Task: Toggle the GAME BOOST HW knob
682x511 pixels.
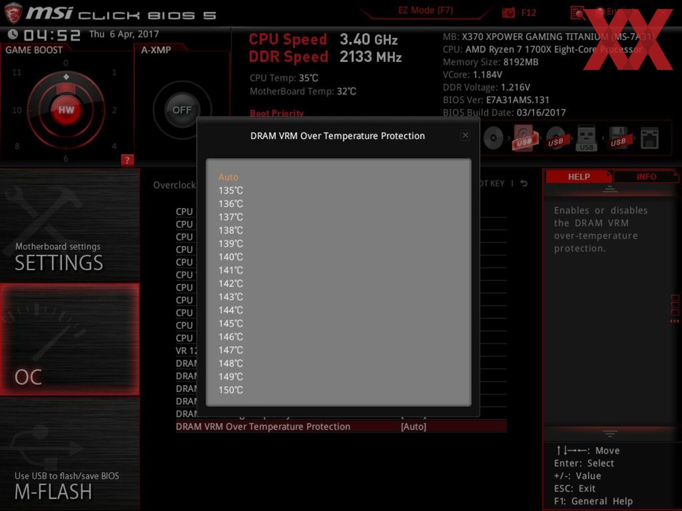Action: click(66, 110)
